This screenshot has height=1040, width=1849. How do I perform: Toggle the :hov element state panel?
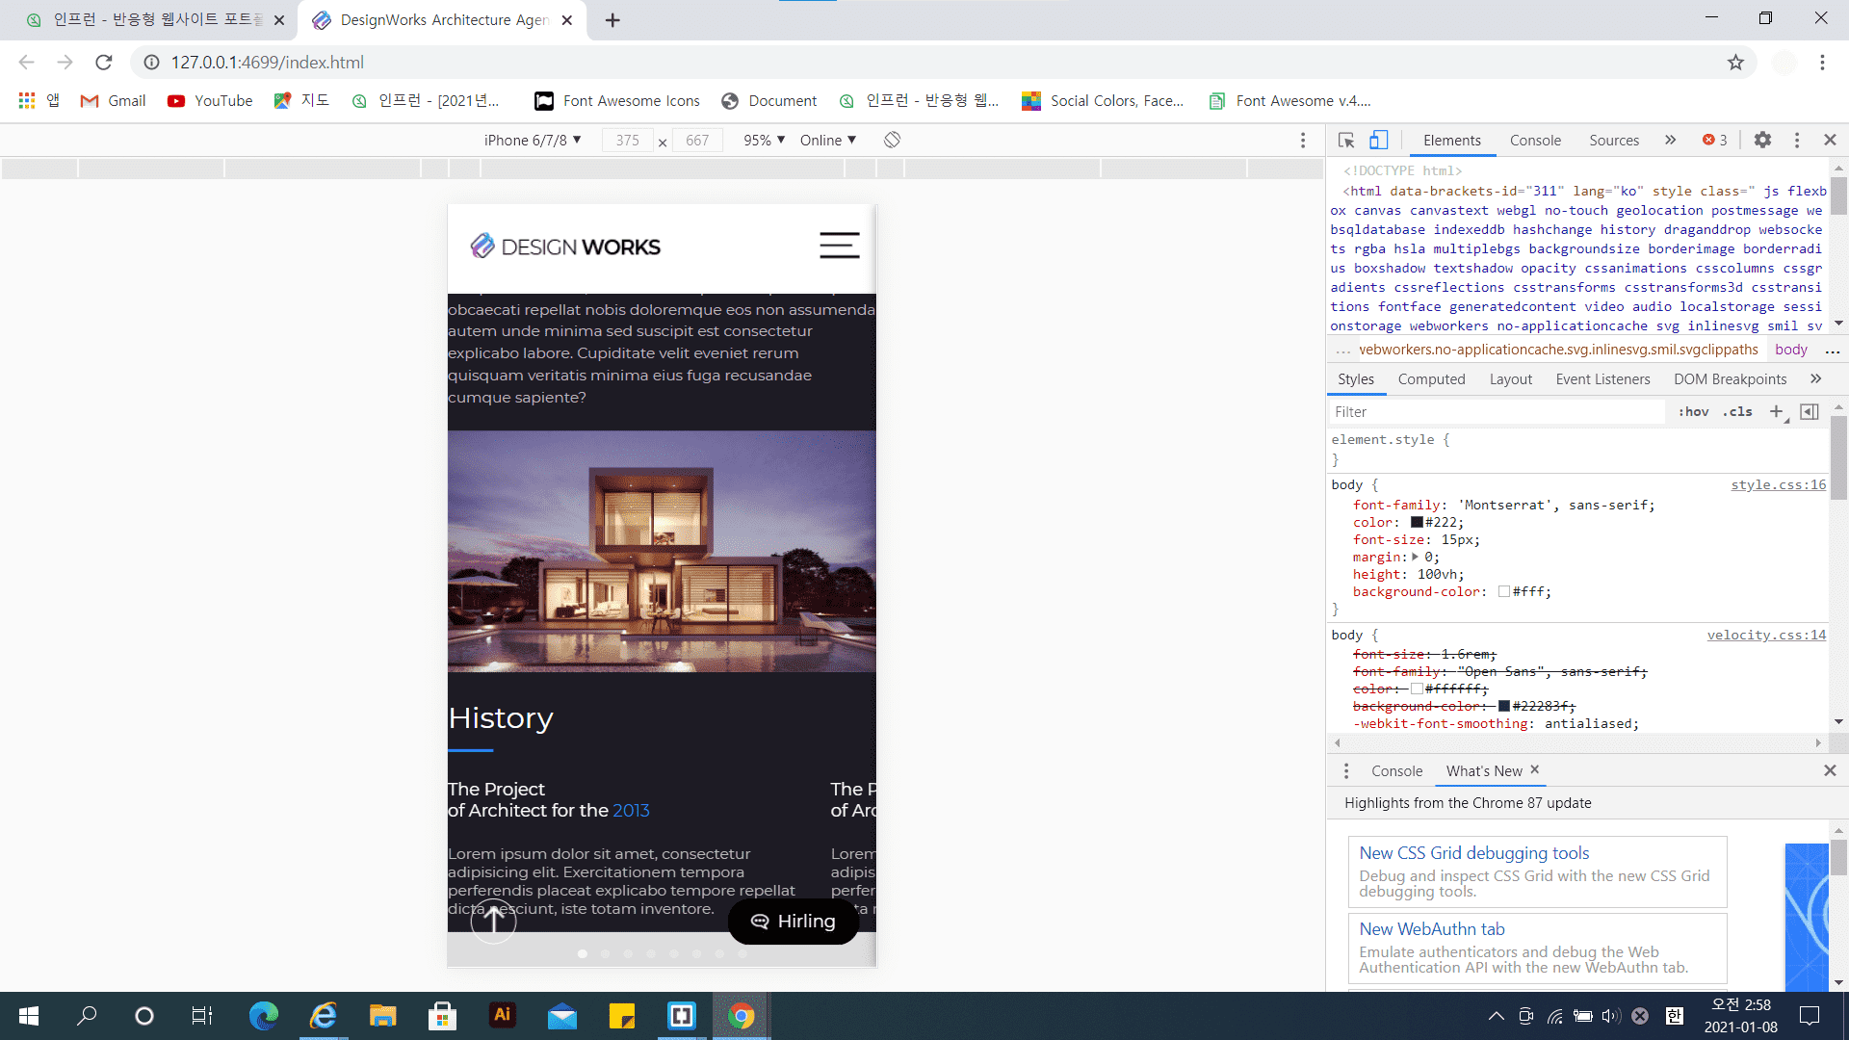tap(1693, 411)
